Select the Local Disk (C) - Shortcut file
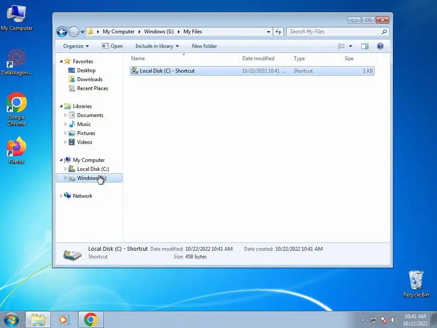 click(x=252, y=71)
